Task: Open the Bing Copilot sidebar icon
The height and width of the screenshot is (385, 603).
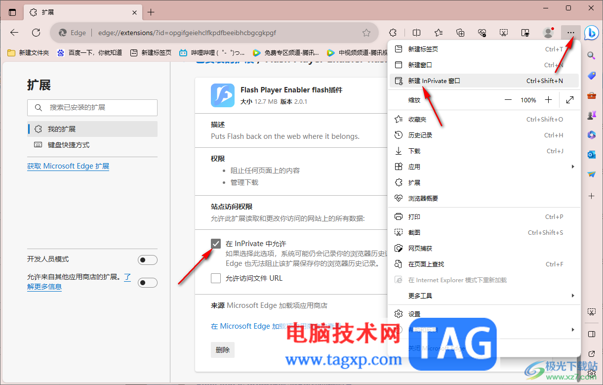Action: pyautogui.click(x=591, y=33)
